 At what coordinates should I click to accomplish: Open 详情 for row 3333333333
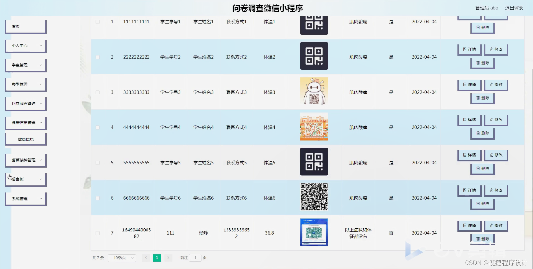(x=469, y=85)
